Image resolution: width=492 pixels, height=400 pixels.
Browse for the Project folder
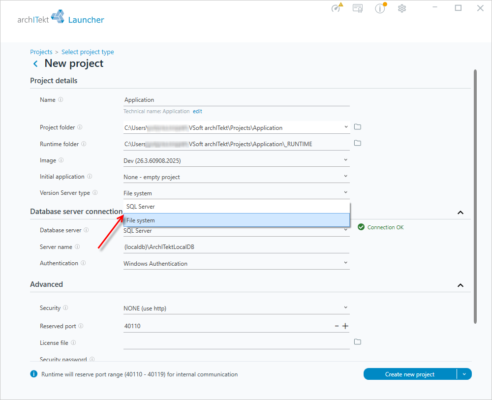pos(357,127)
